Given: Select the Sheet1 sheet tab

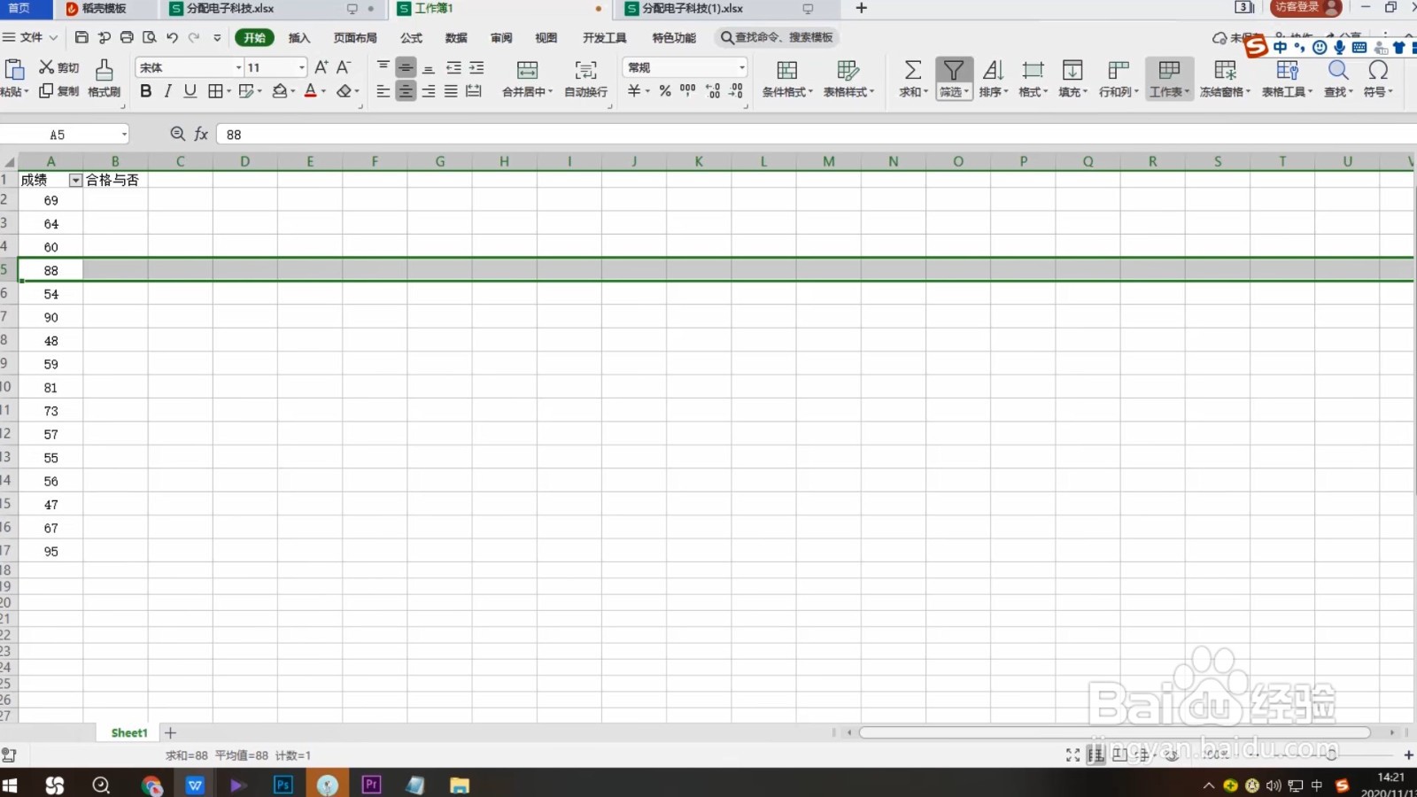Looking at the screenshot, I should pos(129,732).
